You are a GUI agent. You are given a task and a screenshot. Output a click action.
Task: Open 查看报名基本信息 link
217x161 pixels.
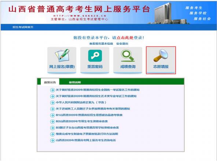101,44
